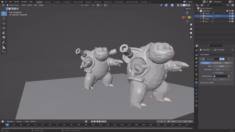Select the Scale tool
Viewport: 235px width, 132px height.
4,33
